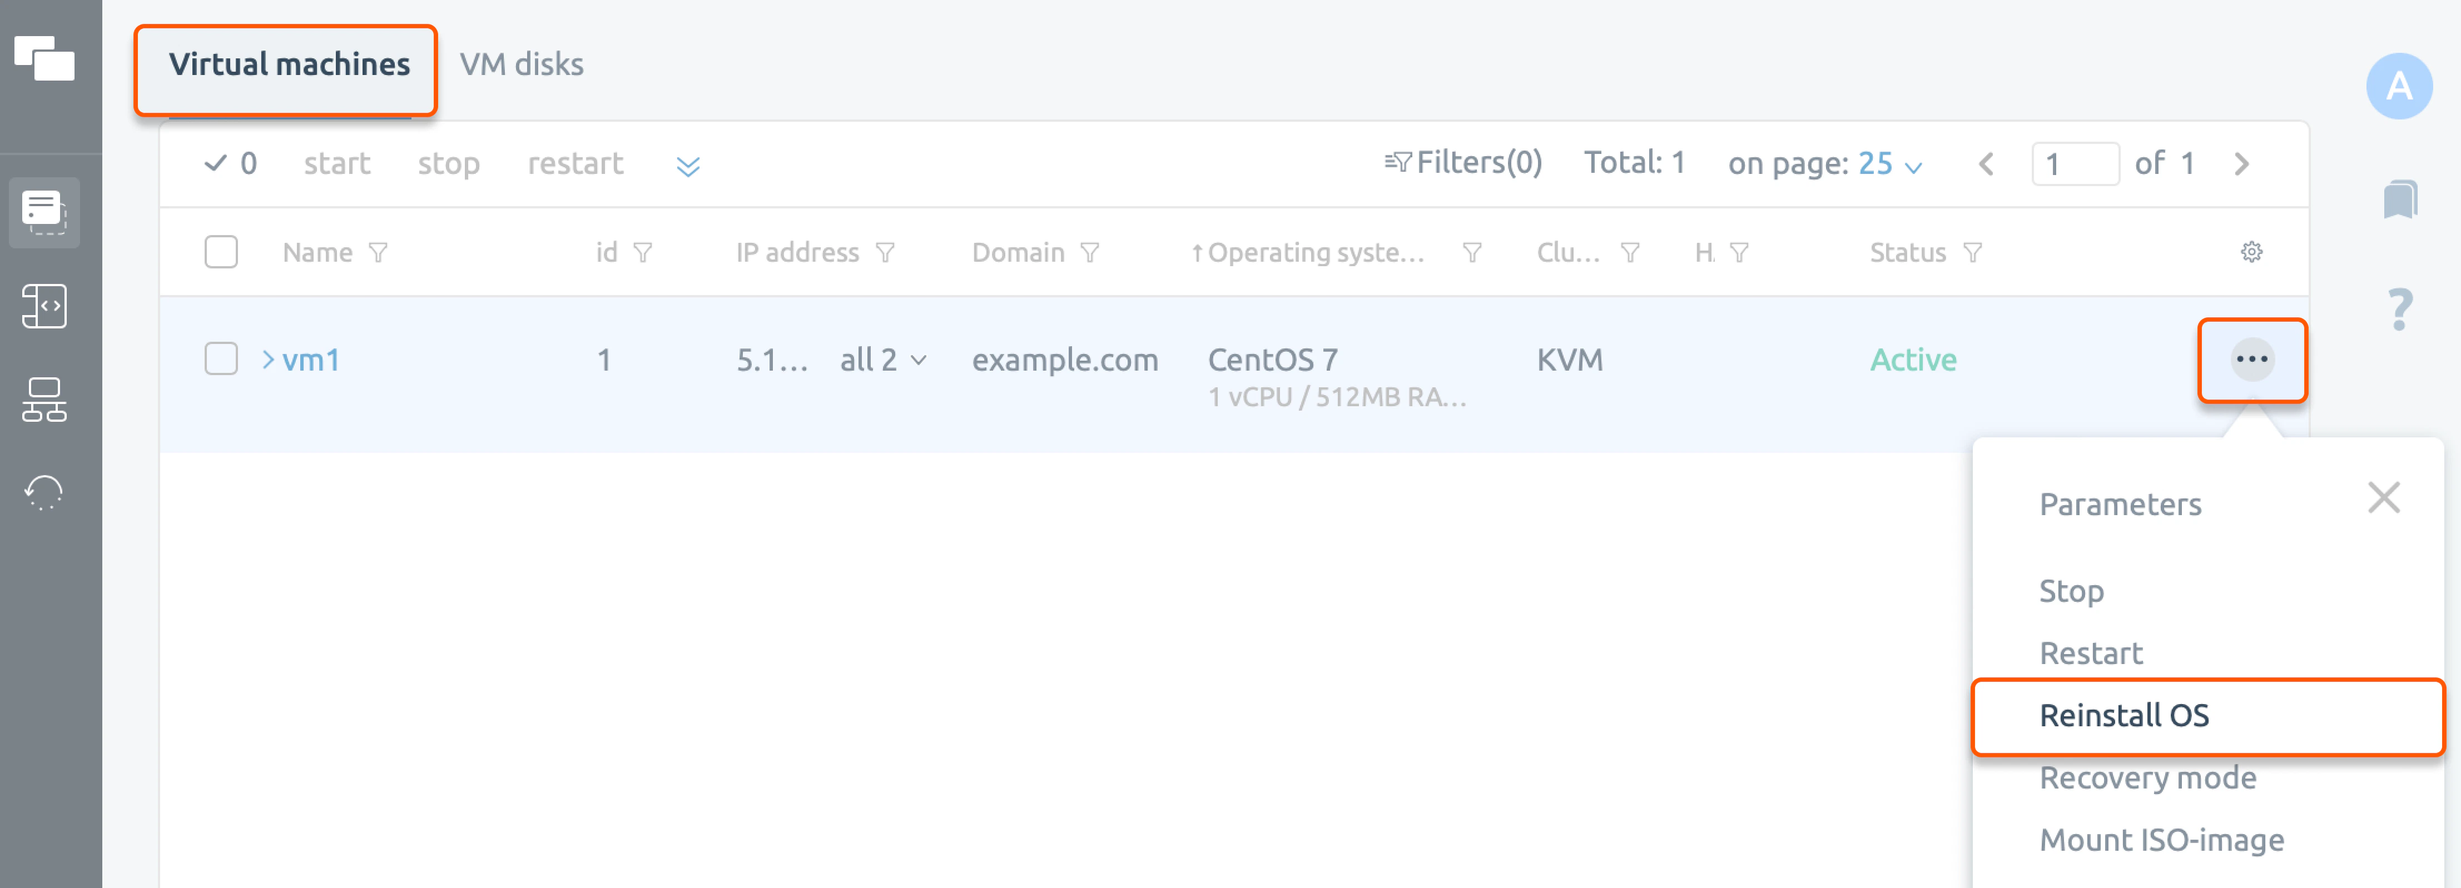Expand more bulk actions with double chevron
This screenshot has width=2461, height=888.
(687, 164)
